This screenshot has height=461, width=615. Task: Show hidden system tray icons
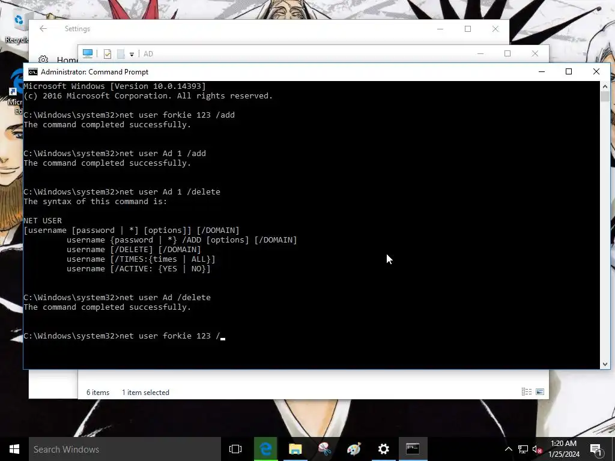(x=508, y=449)
